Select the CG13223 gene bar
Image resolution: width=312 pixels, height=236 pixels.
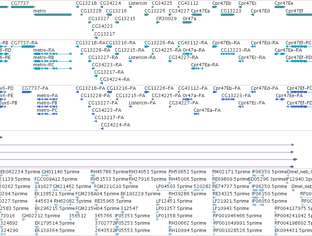(228, 15)
